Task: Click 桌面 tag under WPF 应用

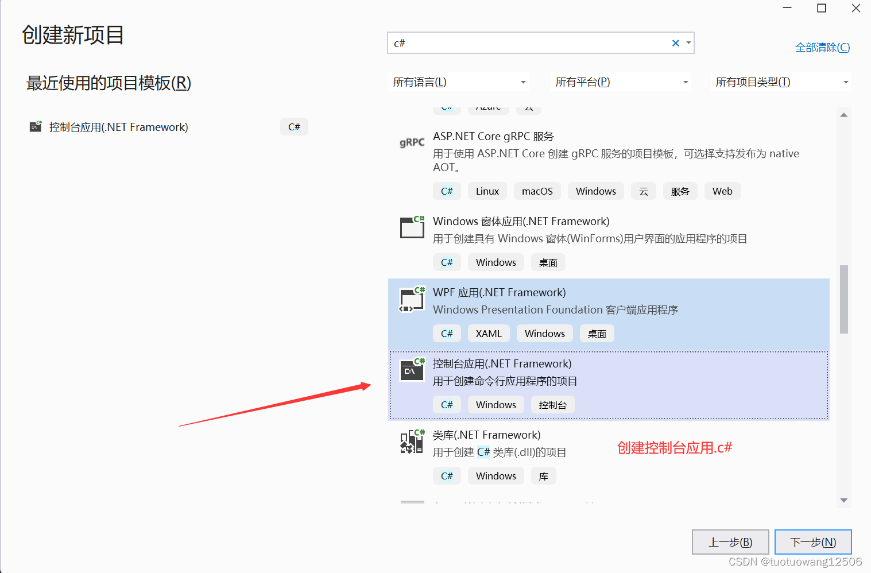Action: click(x=597, y=334)
